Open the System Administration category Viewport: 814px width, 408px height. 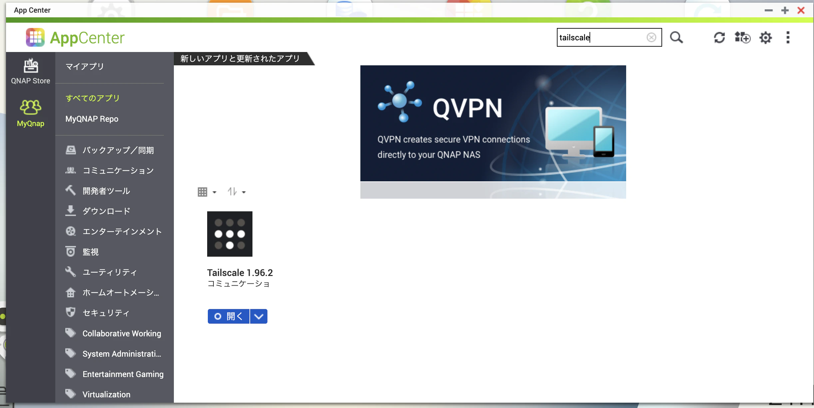(x=122, y=354)
